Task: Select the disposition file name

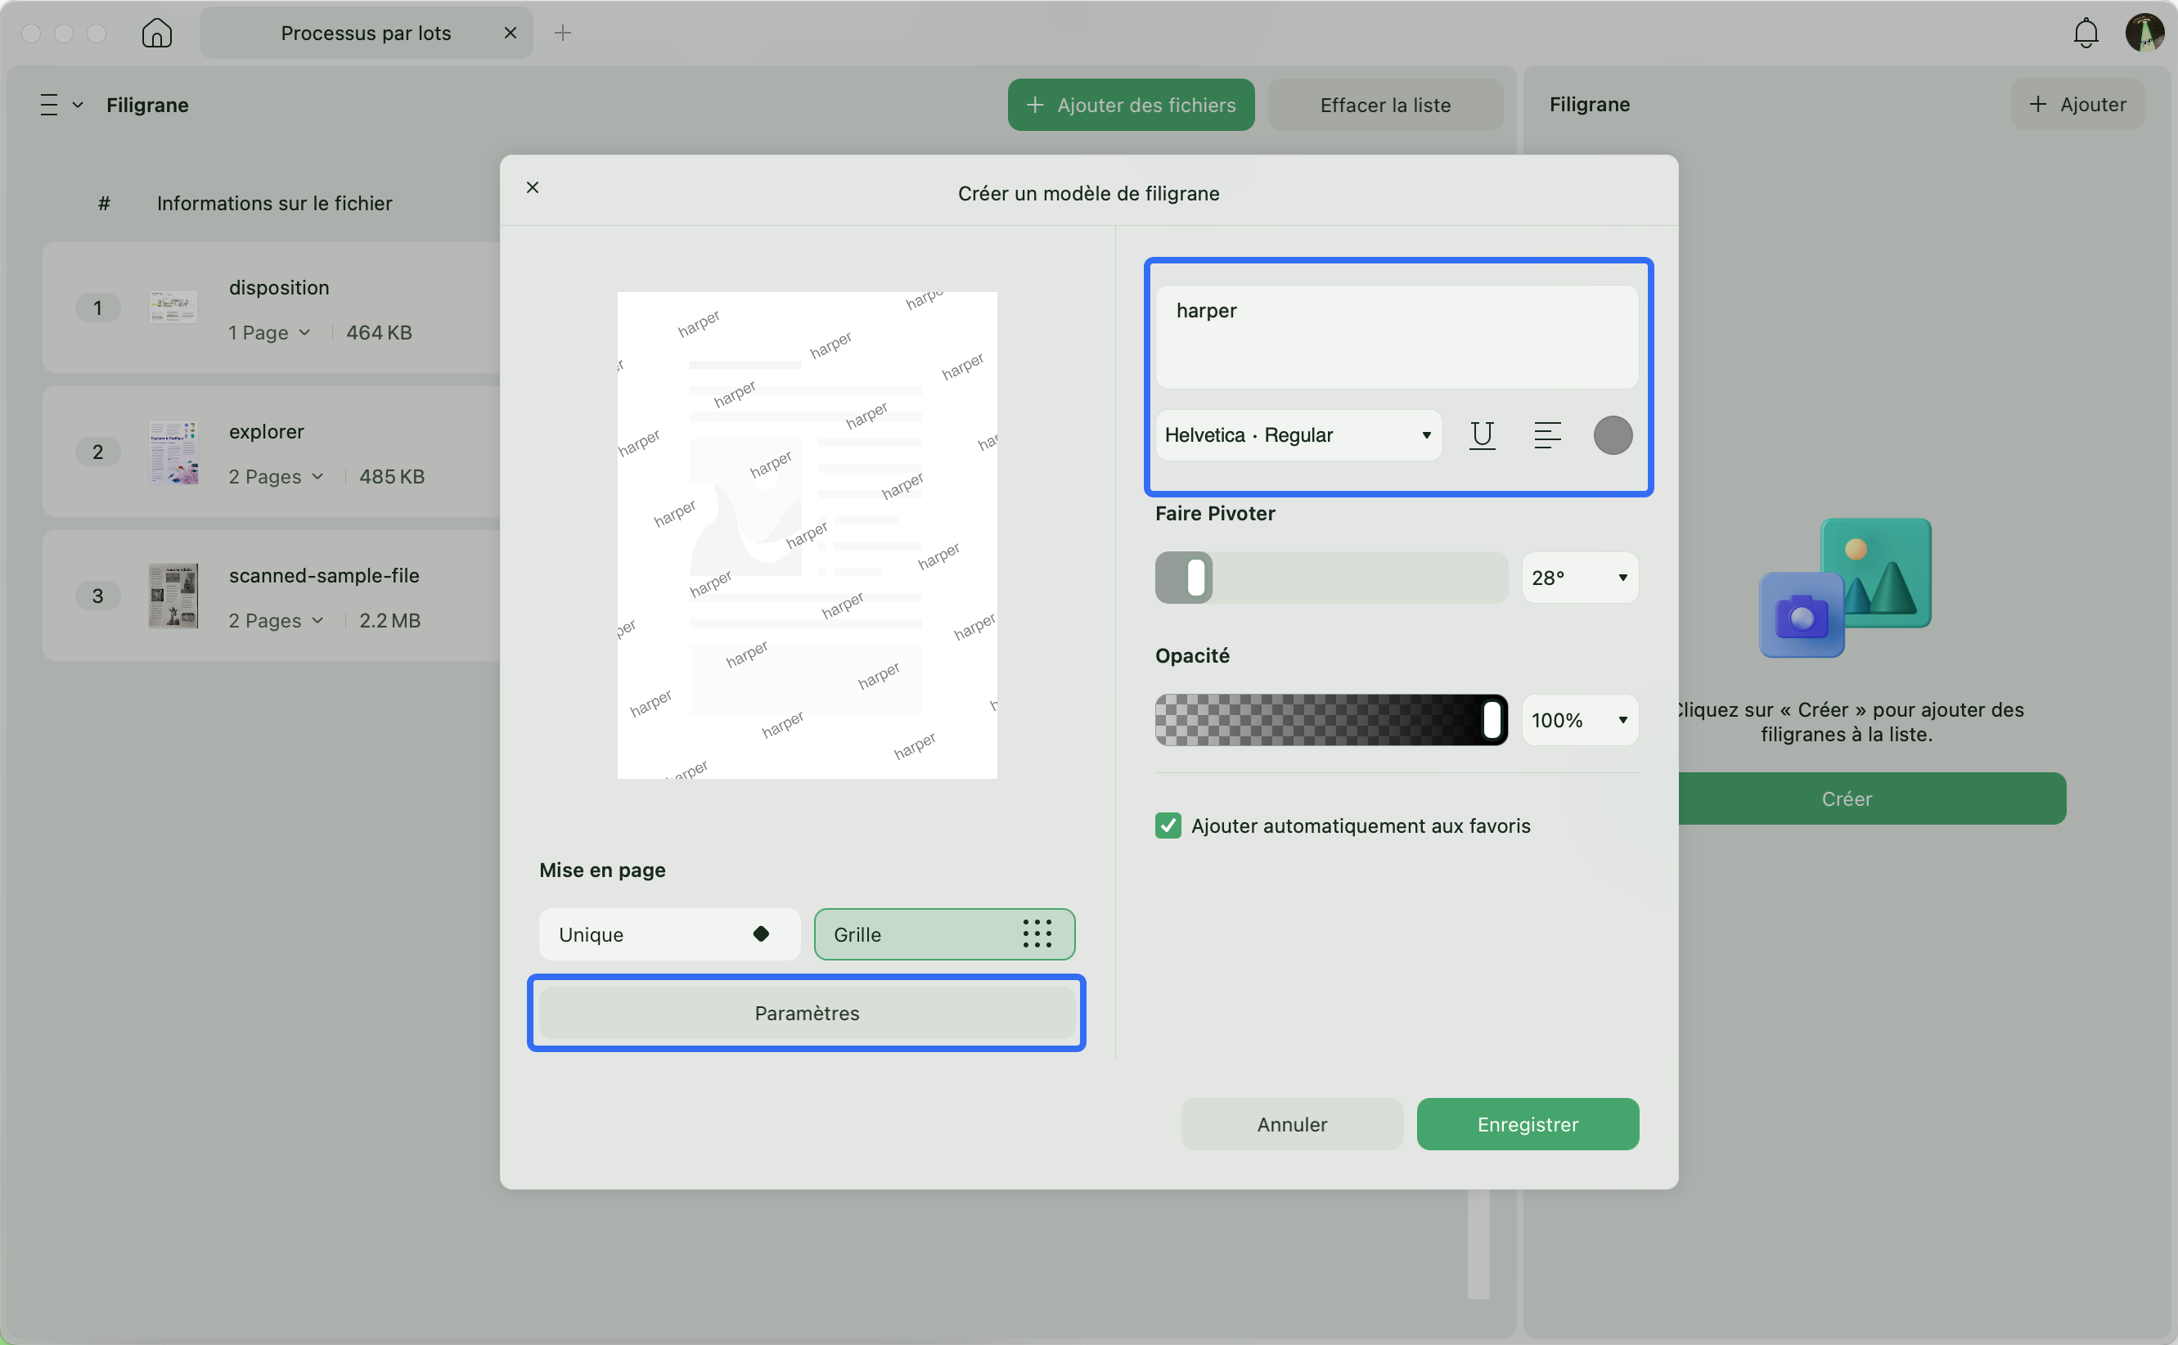Action: [278, 287]
